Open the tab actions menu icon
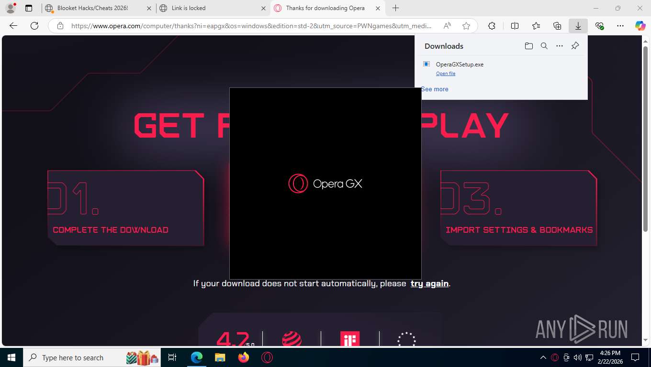 click(x=29, y=8)
